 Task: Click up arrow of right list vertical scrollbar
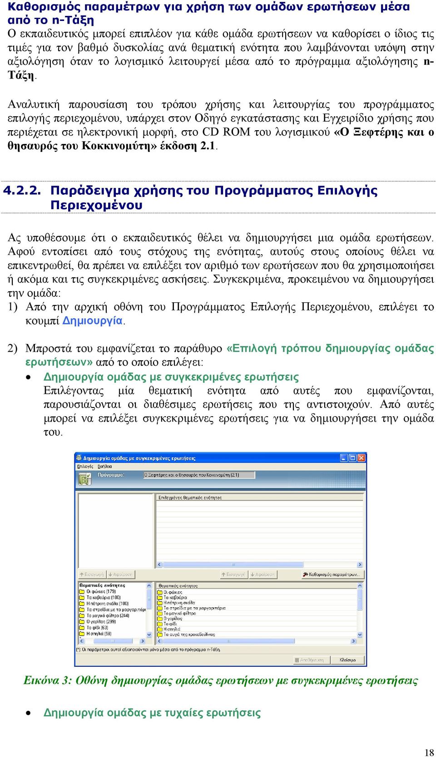[x=360, y=586]
